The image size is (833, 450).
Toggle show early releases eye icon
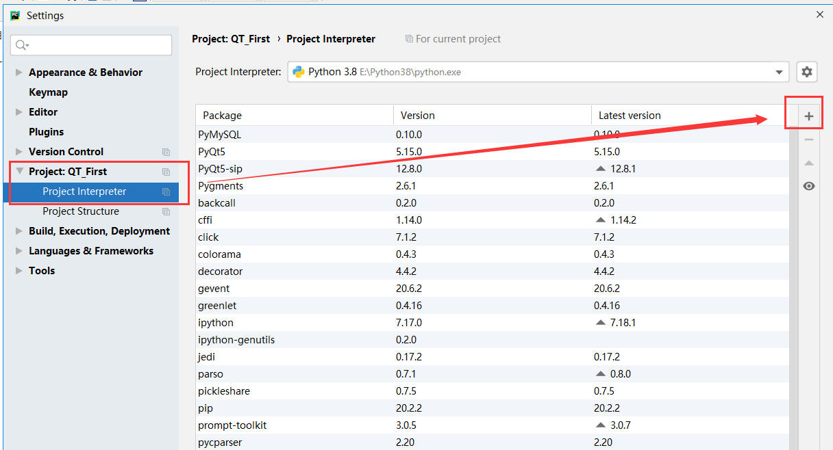[809, 186]
